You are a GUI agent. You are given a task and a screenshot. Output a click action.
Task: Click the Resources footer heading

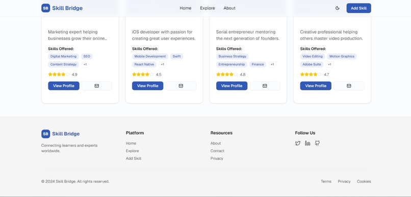point(221,133)
